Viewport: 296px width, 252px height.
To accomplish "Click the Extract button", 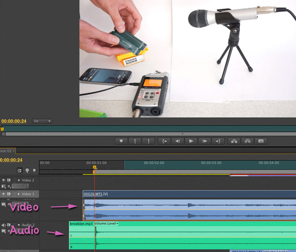I will tap(248, 141).
